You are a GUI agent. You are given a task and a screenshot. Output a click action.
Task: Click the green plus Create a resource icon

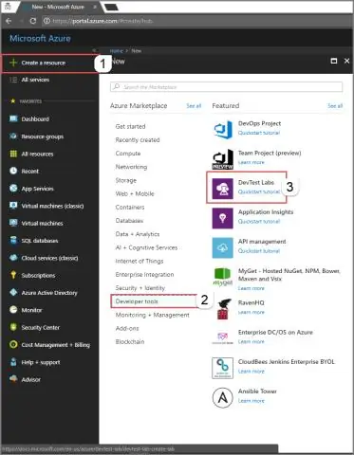click(x=13, y=63)
